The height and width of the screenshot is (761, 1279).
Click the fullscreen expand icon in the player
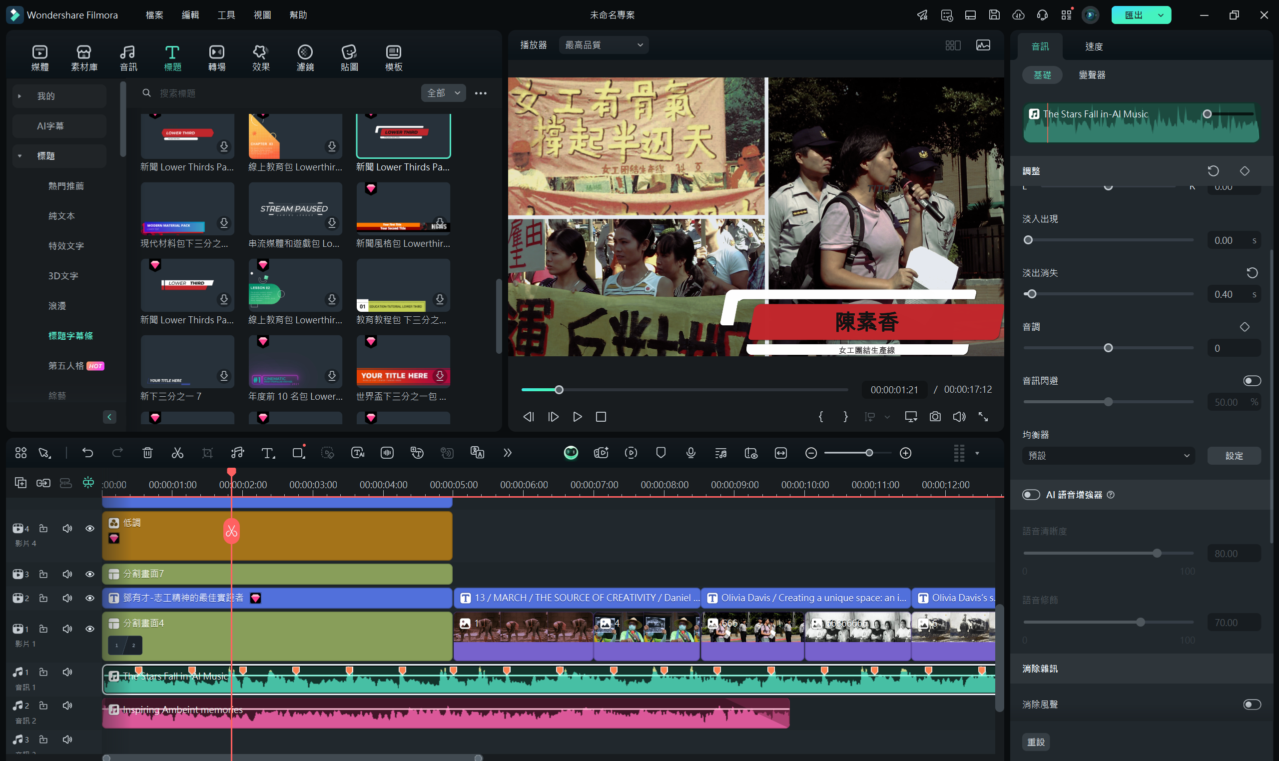(x=983, y=417)
